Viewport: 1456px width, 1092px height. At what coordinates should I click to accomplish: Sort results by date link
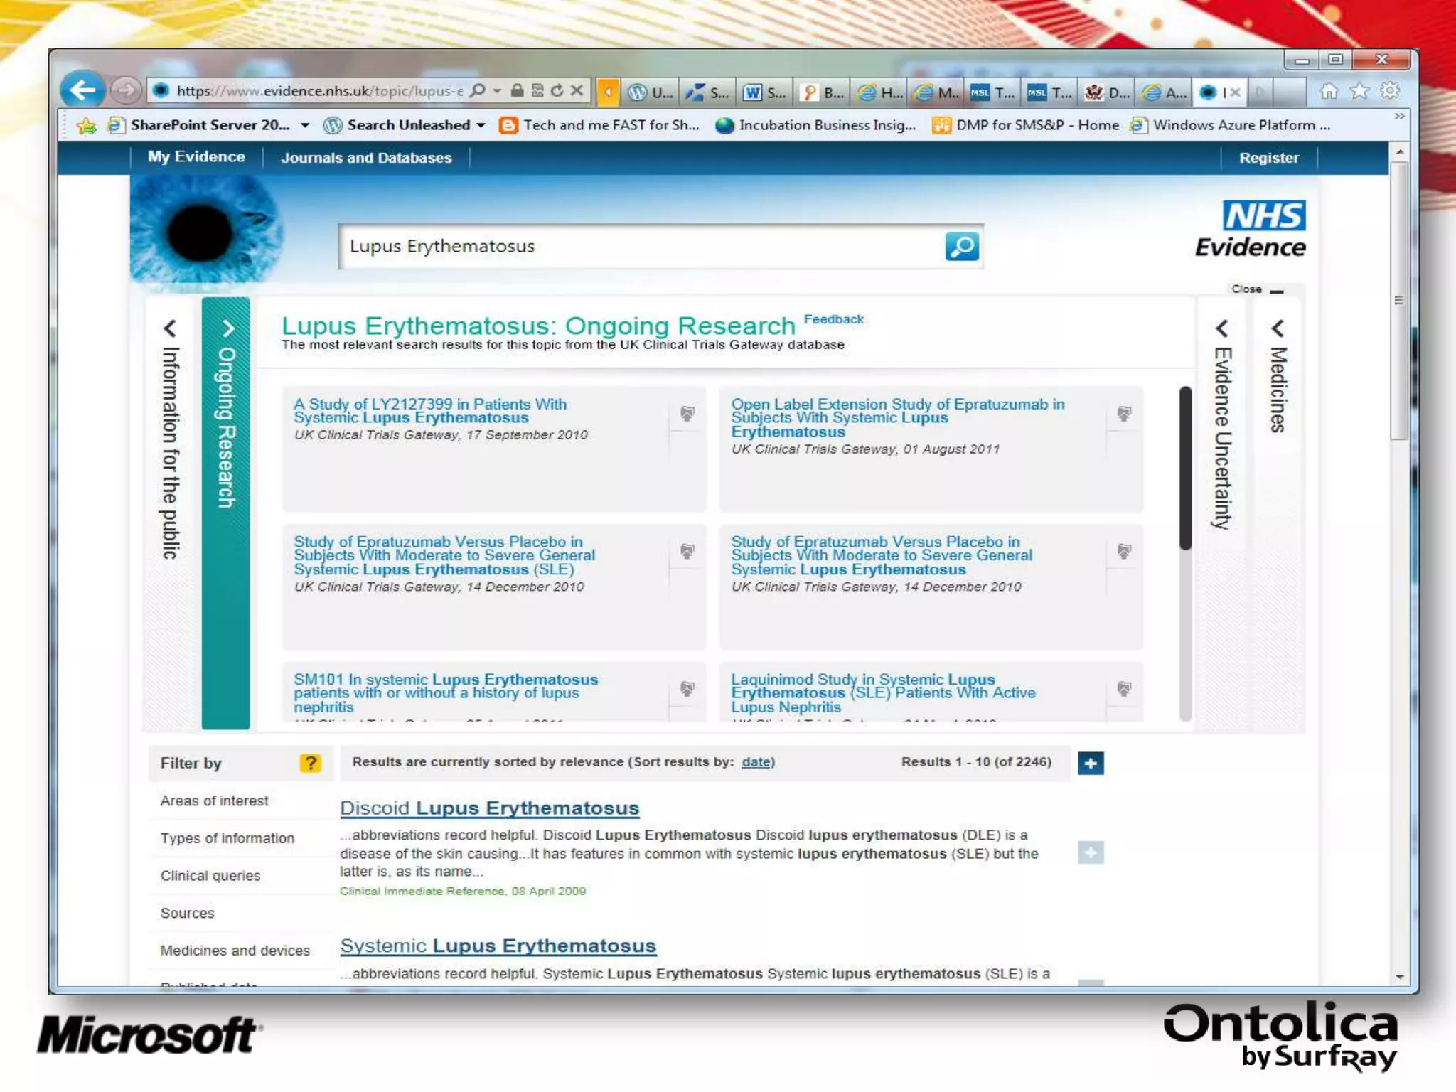[x=756, y=762]
